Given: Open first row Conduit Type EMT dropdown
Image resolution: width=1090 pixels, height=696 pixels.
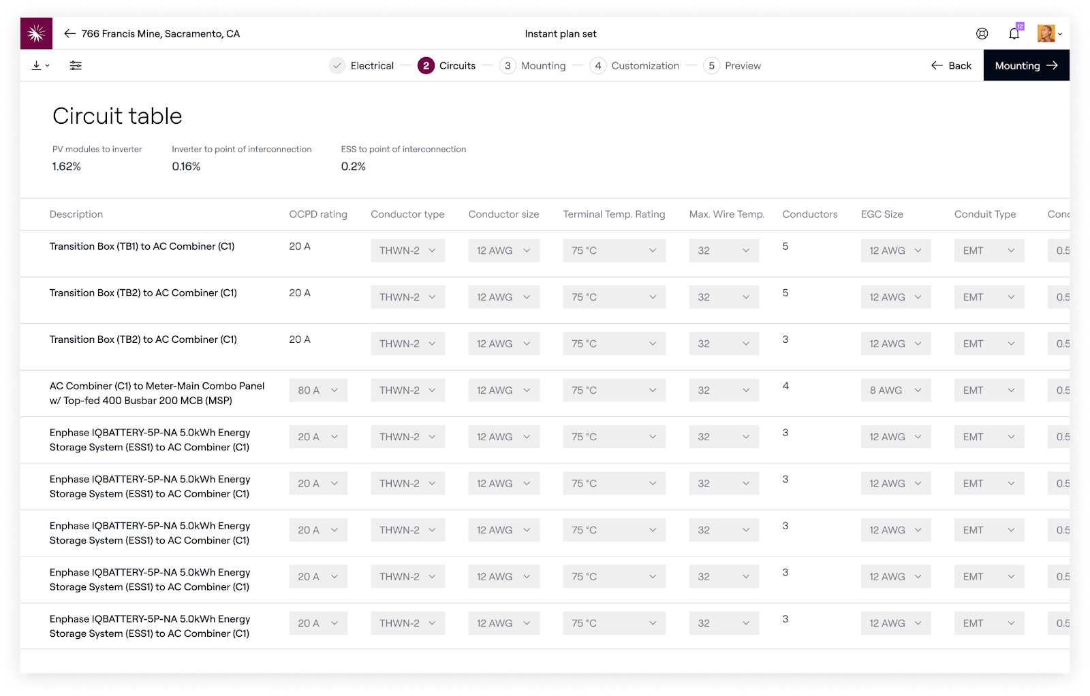Looking at the screenshot, I should click(x=988, y=250).
